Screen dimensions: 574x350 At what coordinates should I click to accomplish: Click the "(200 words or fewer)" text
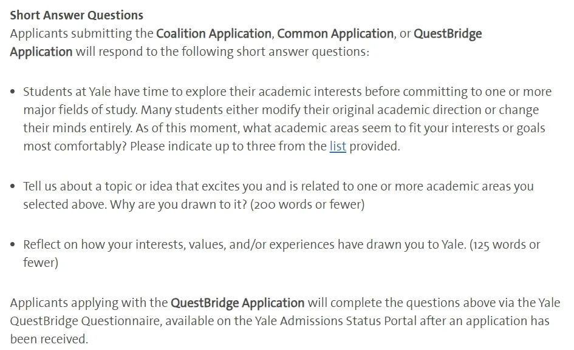[x=307, y=204]
